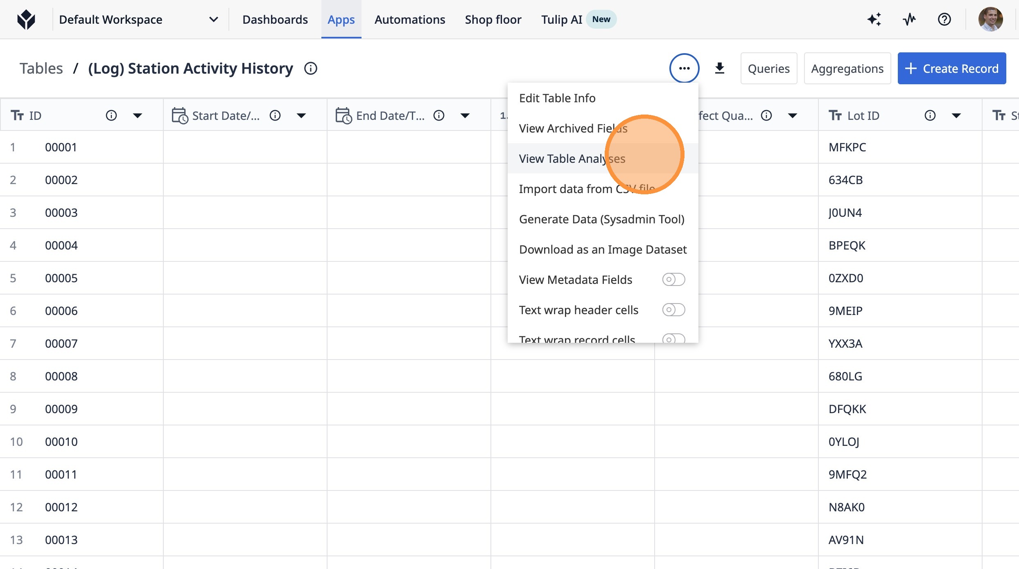Open the Aggregations button
Screen dimensions: 1019x569
click(847, 68)
